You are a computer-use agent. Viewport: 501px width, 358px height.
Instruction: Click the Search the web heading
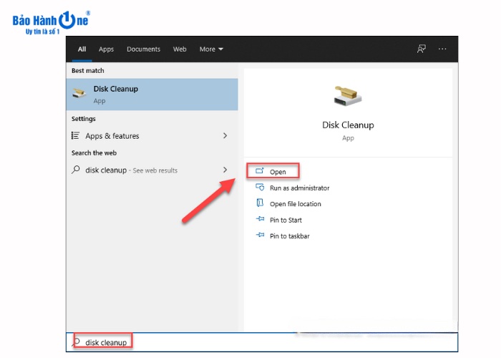point(94,153)
